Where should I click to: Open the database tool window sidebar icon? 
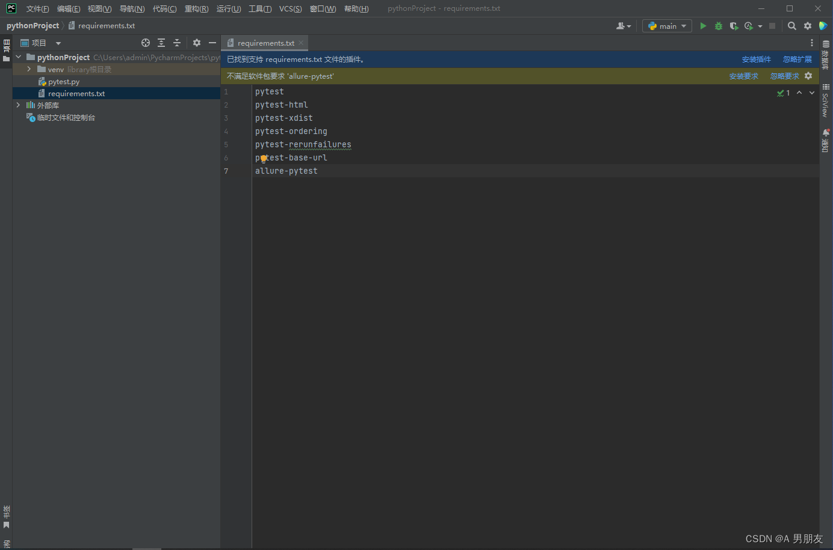click(x=826, y=55)
